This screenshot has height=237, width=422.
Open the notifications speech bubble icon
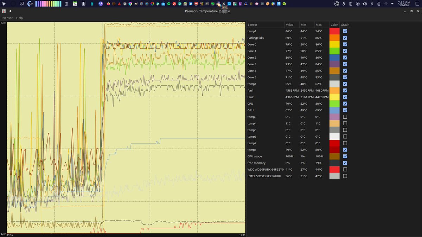22,4
